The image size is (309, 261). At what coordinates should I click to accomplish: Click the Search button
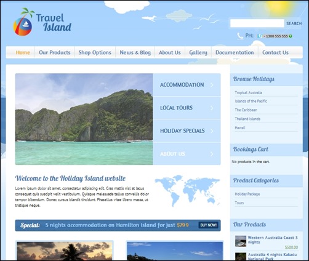(x=294, y=23)
